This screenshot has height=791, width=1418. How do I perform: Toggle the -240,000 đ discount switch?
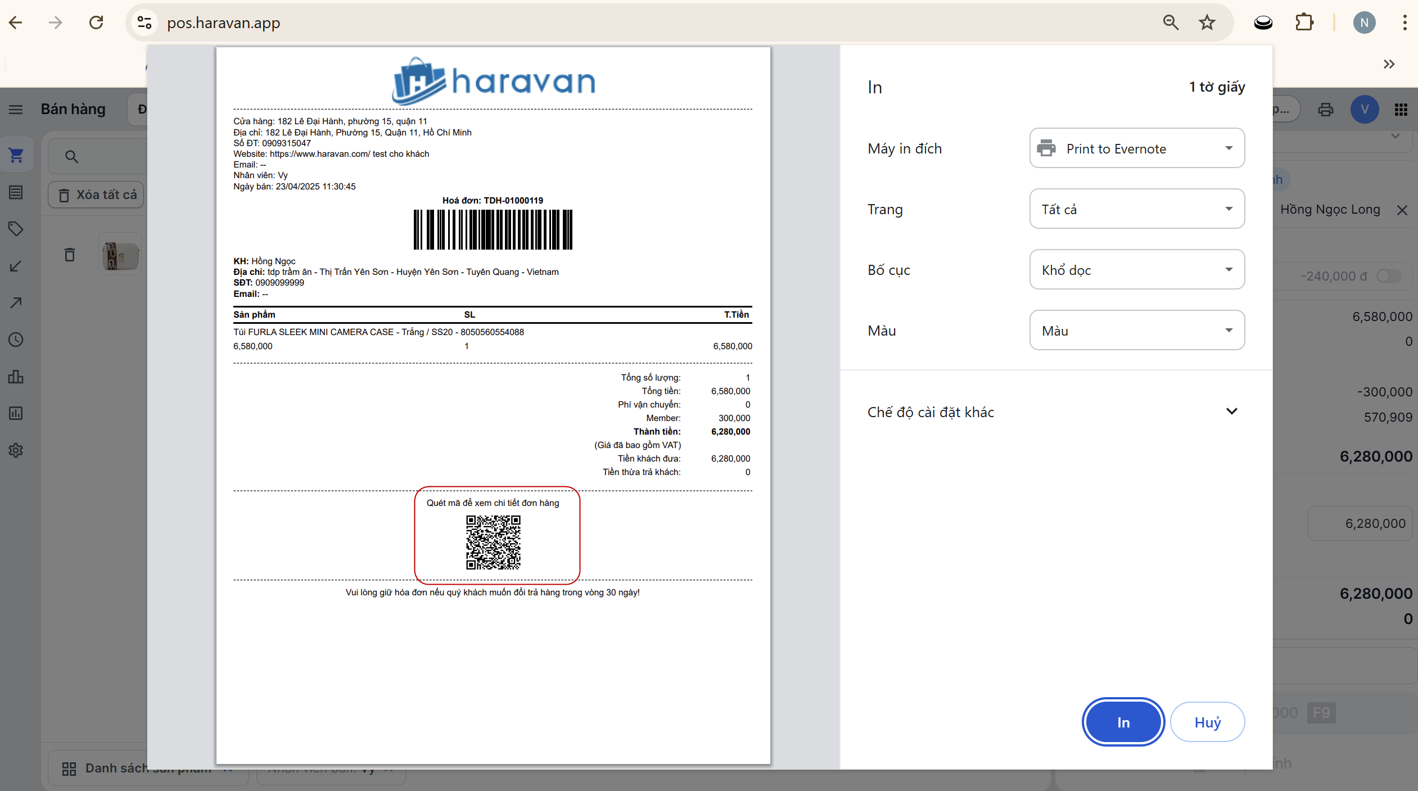pos(1388,276)
